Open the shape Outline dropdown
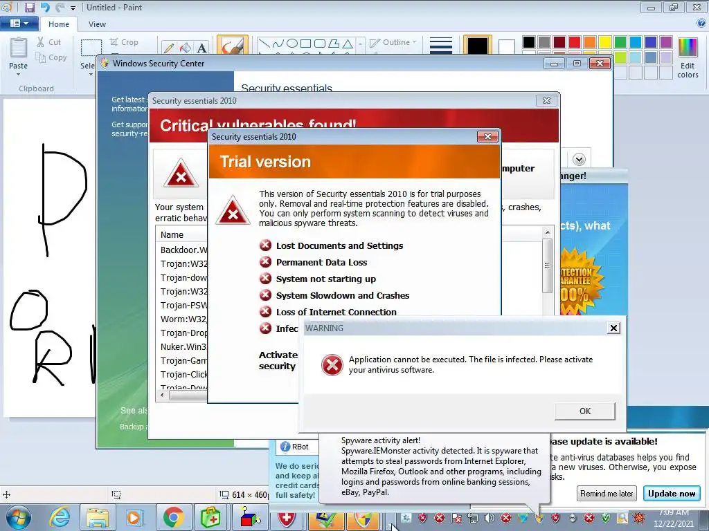Screen dimensions: 709x531 pyautogui.click(x=393, y=42)
